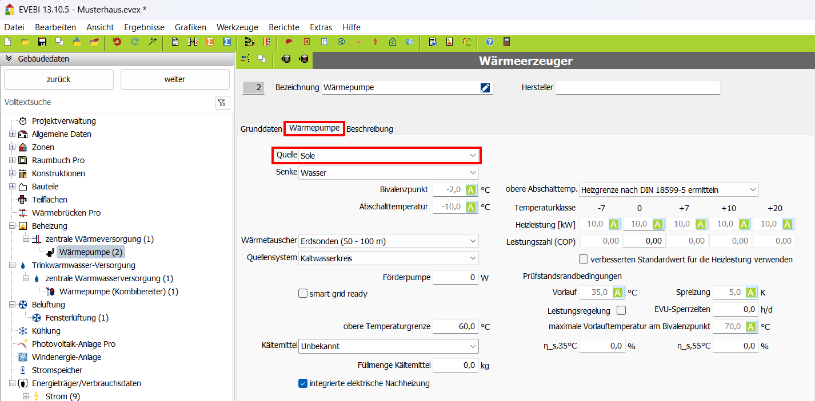This screenshot has width=815, height=401.
Task: Open the Quelle dropdown showing Sole
Action: tap(389, 155)
